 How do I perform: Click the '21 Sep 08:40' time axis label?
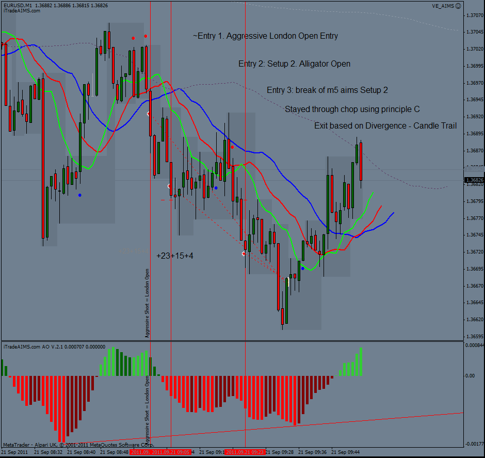point(82,452)
